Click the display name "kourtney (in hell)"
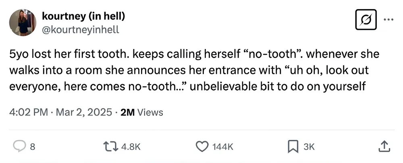 click(83, 16)
